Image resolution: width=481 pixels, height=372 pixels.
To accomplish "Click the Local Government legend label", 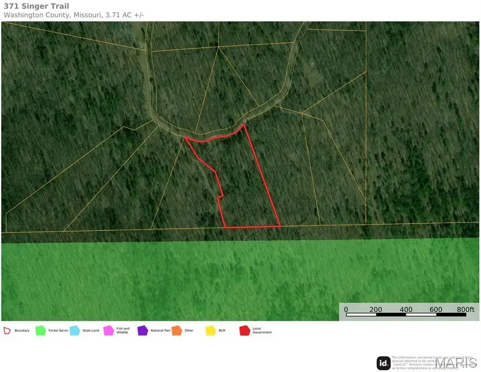I will 262,331.
